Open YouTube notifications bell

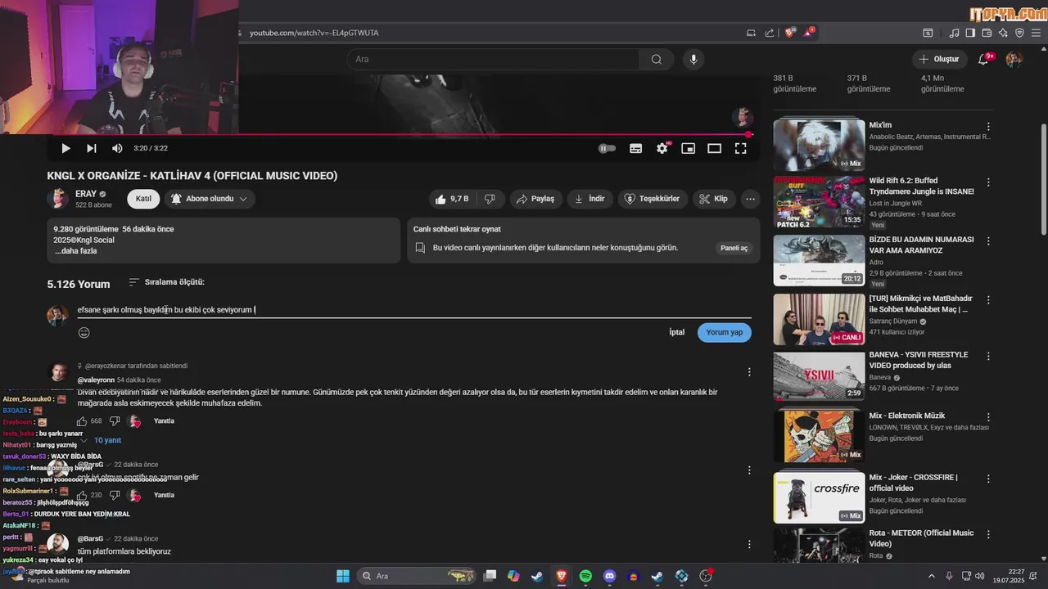(983, 59)
